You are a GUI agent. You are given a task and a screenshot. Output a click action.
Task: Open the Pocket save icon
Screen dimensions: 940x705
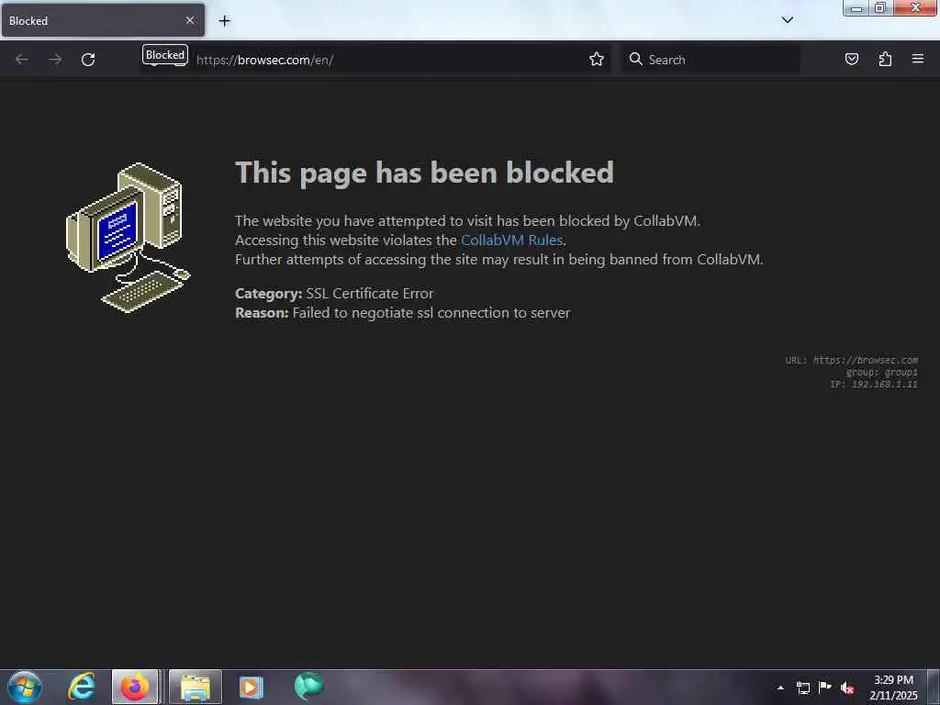pos(851,59)
